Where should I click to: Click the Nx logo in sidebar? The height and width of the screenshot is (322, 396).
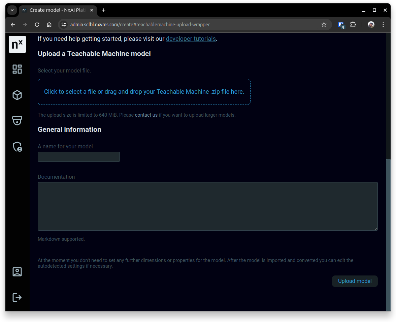point(17,44)
